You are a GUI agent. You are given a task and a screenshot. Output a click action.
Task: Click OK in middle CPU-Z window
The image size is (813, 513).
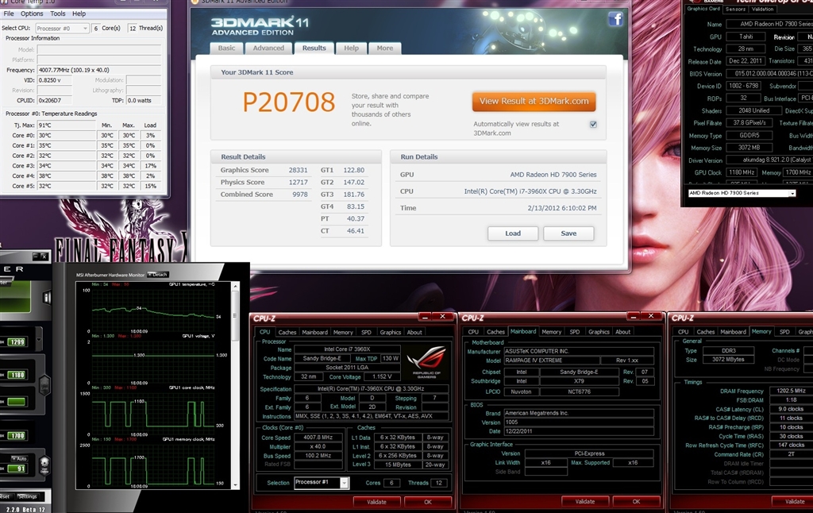636,502
